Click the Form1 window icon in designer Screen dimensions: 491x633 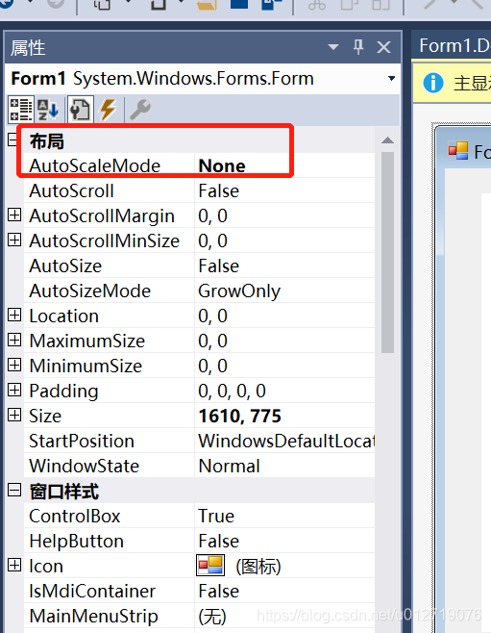(458, 151)
